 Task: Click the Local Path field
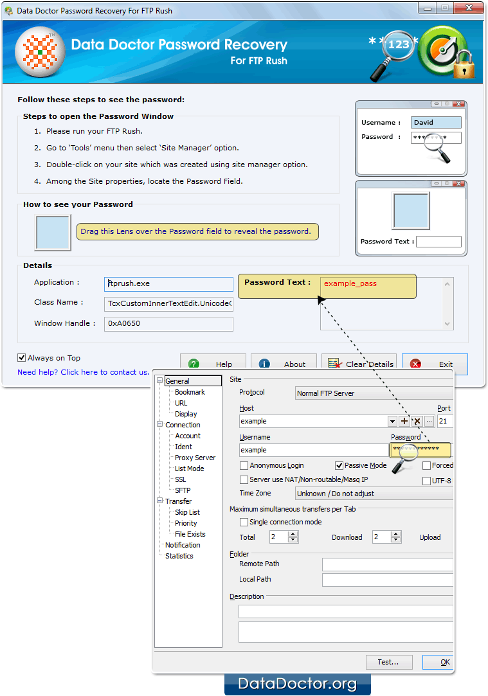(388, 580)
